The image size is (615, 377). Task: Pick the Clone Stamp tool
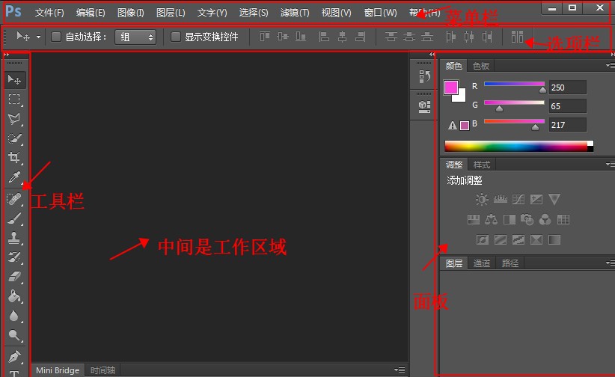click(14, 238)
